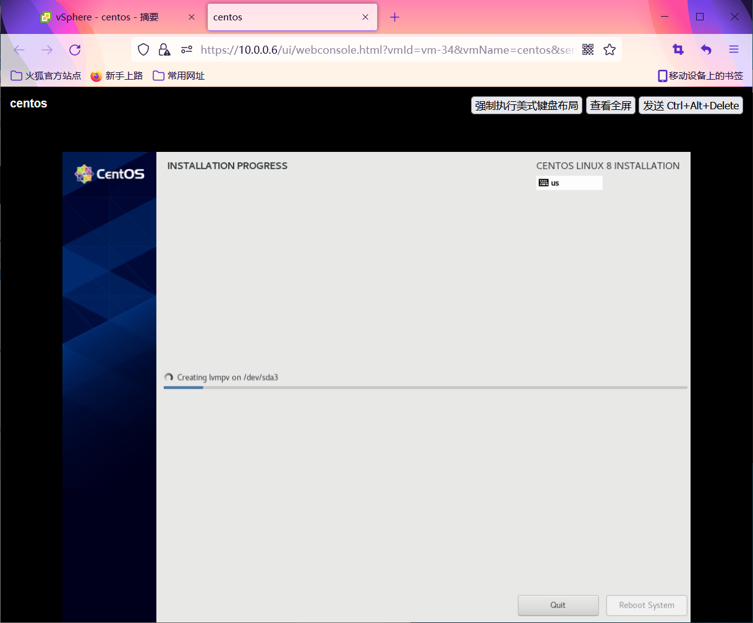Show site security lock warning info
The height and width of the screenshot is (623, 753).
[x=164, y=50]
